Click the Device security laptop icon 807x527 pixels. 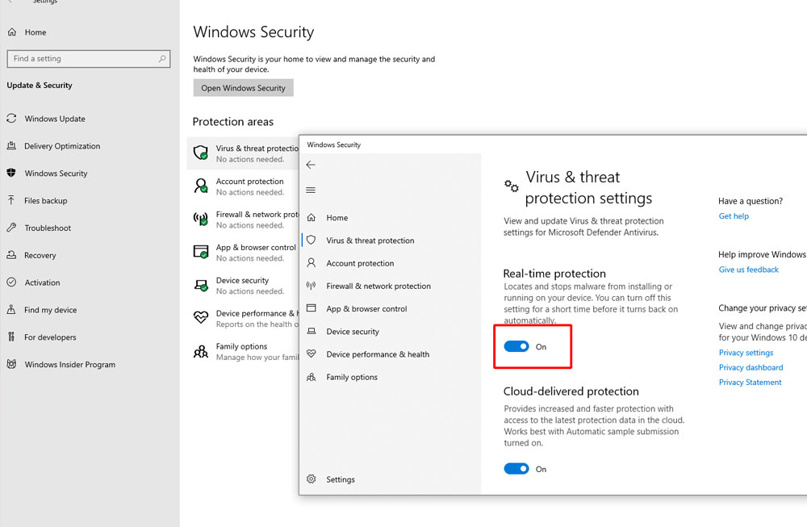pyautogui.click(x=312, y=332)
